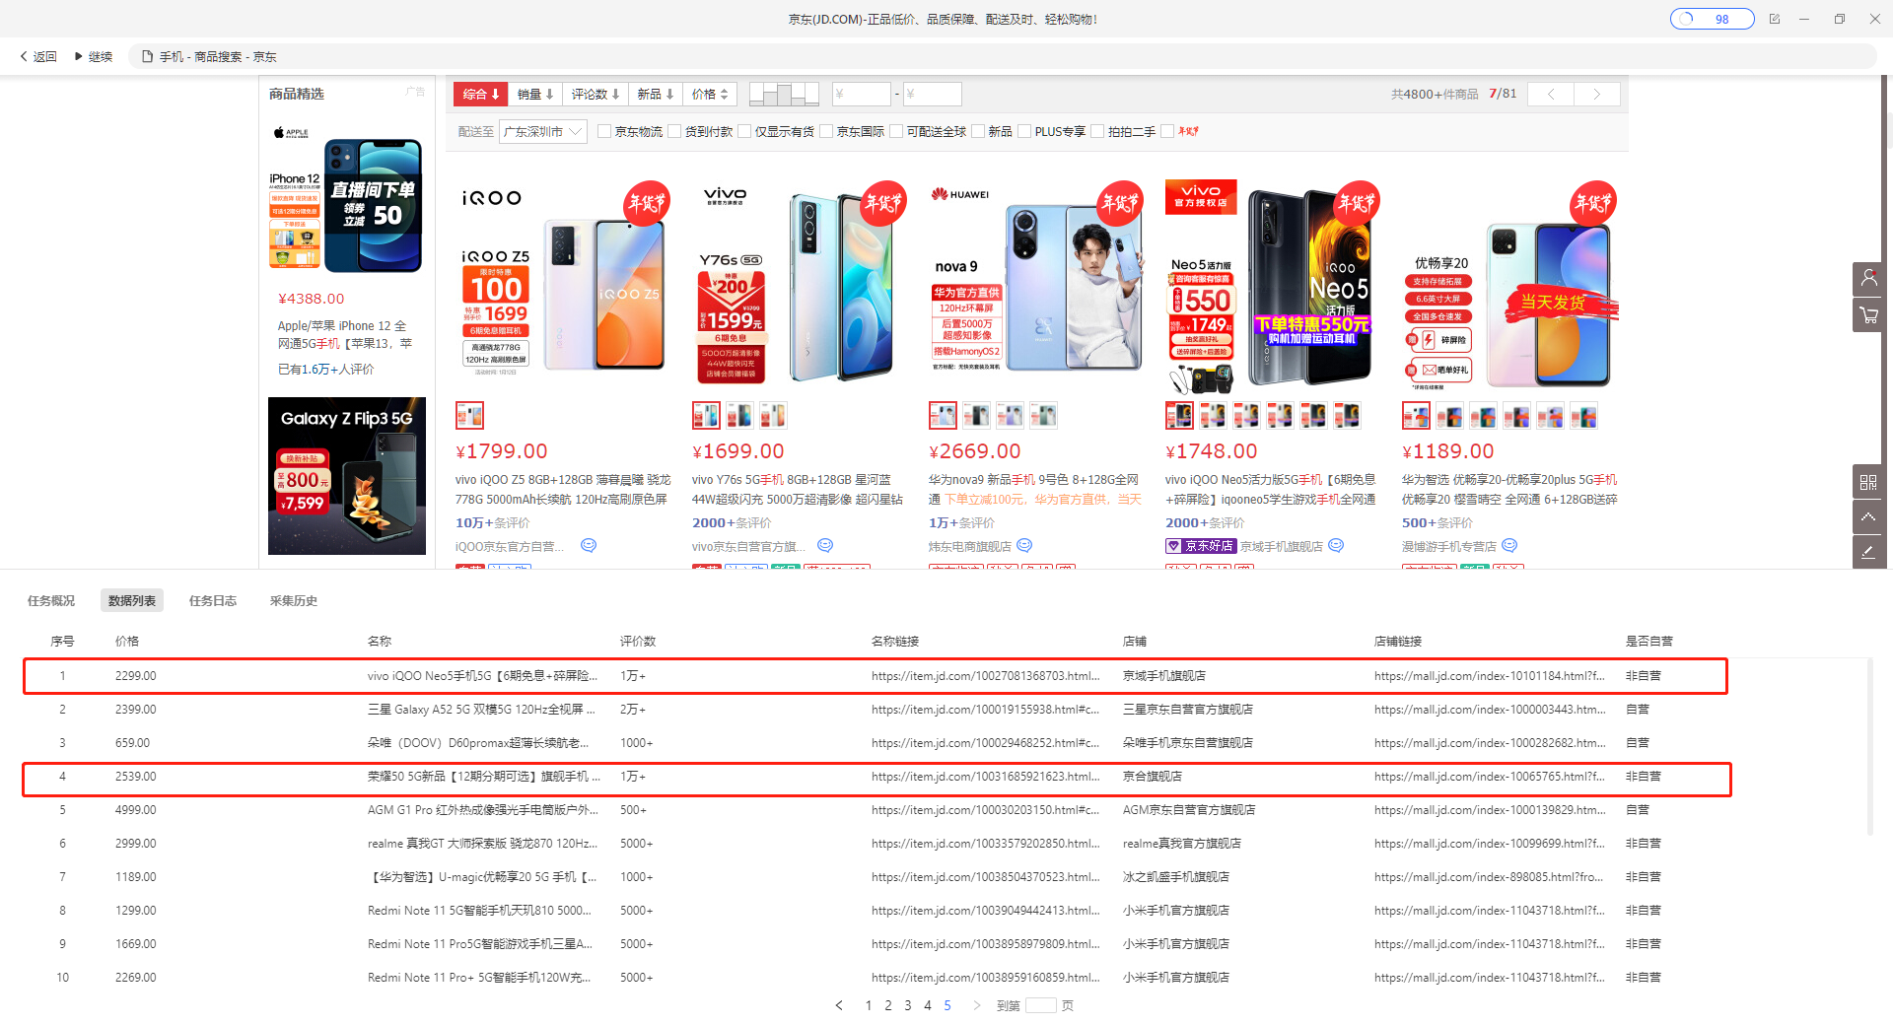Sort products by 价格
Image resolution: width=1893 pixels, height=1025 pixels.
[710, 94]
